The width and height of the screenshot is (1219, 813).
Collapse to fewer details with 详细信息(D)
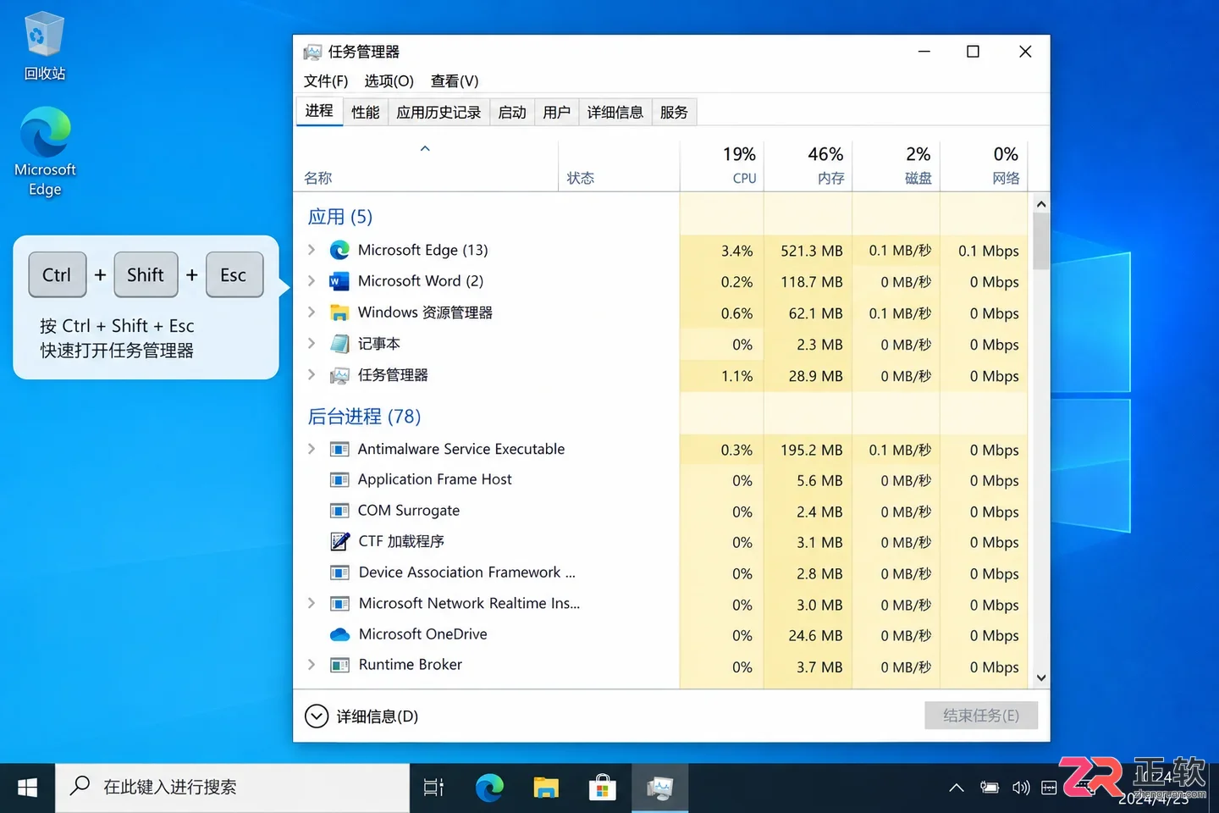pyautogui.click(x=361, y=716)
